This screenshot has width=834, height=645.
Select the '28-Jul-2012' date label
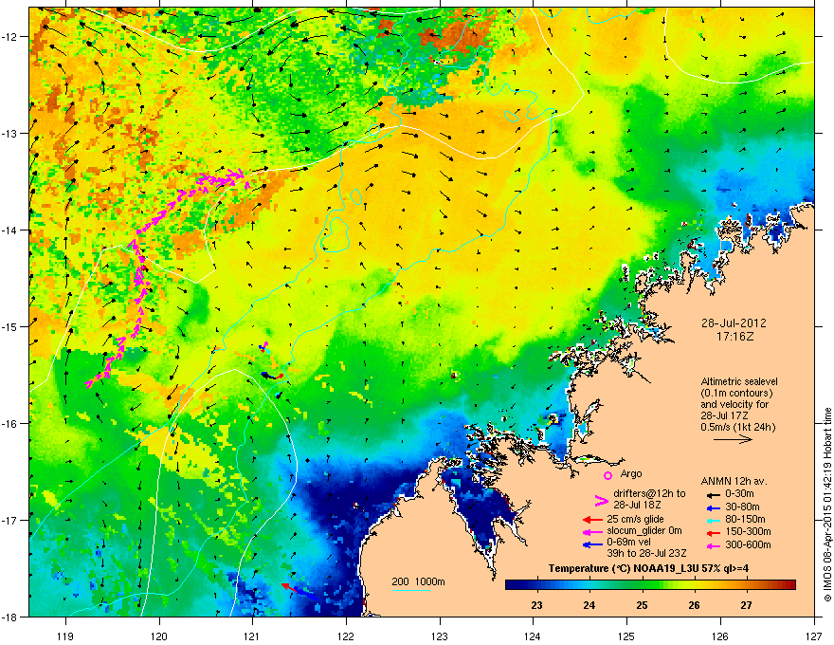click(x=734, y=323)
